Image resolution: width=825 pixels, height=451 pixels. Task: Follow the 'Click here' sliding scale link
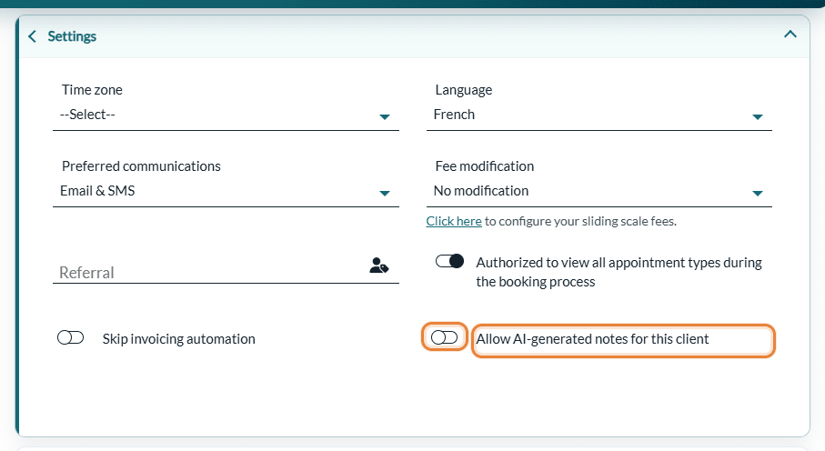[x=454, y=221]
